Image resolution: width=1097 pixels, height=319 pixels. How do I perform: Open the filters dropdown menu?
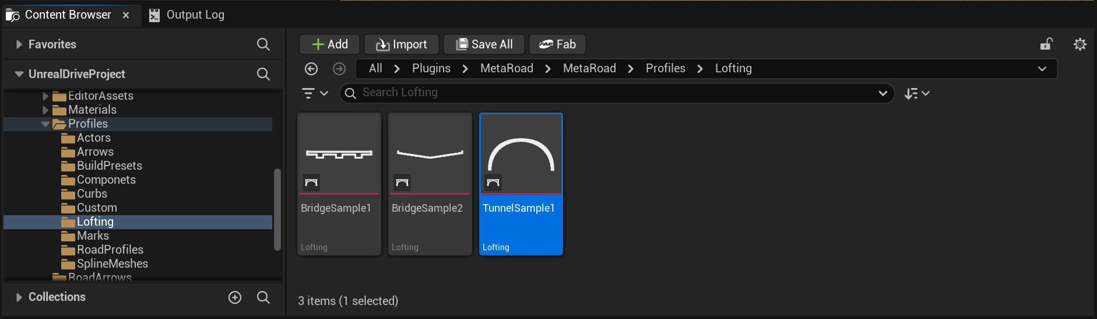coord(315,93)
